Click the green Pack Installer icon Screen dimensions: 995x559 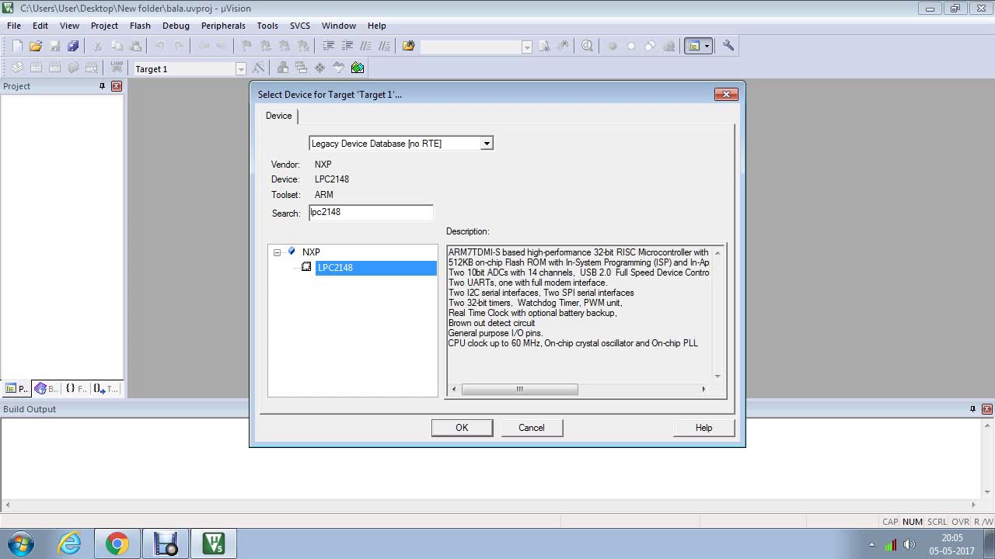click(x=358, y=68)
